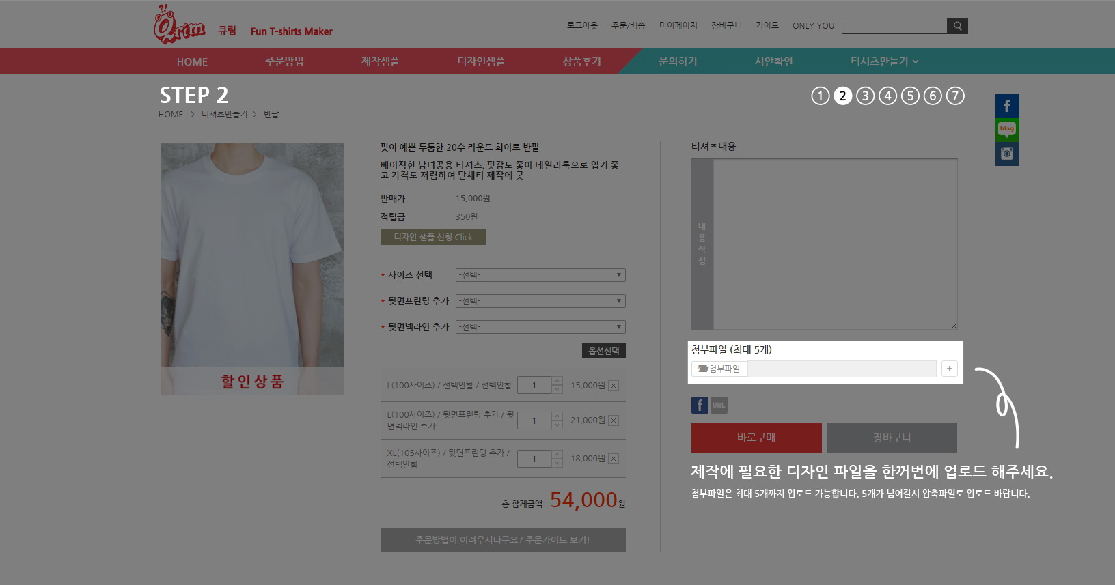
Task: Click the 티셔츠내용 text area
Action: 834,244
